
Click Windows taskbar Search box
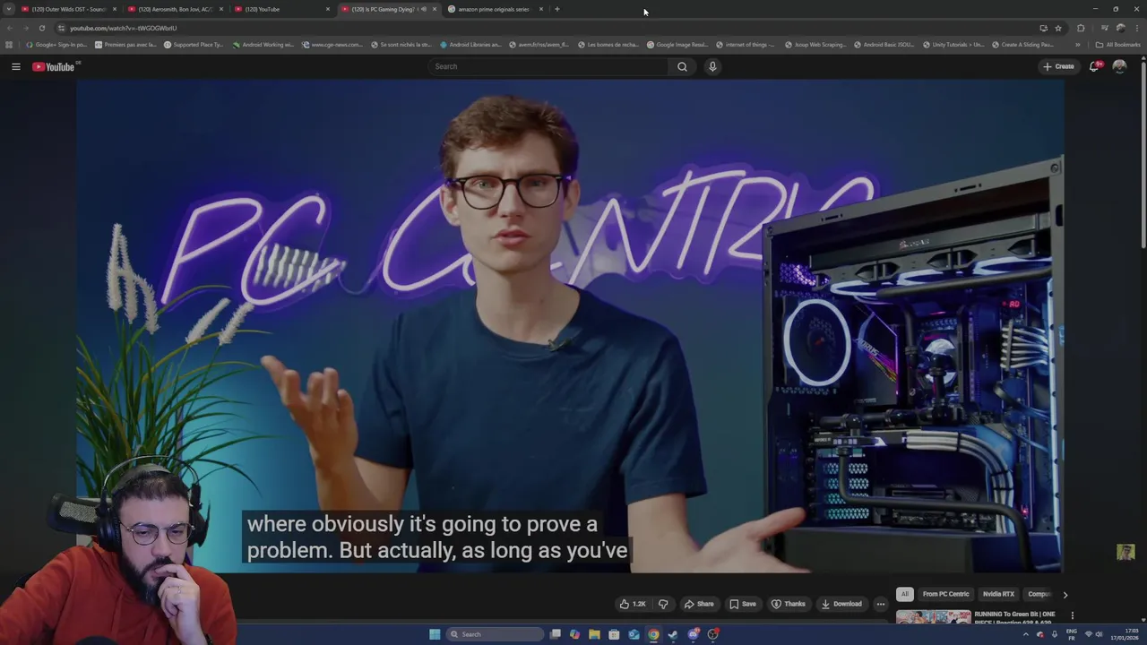[496, 634]
